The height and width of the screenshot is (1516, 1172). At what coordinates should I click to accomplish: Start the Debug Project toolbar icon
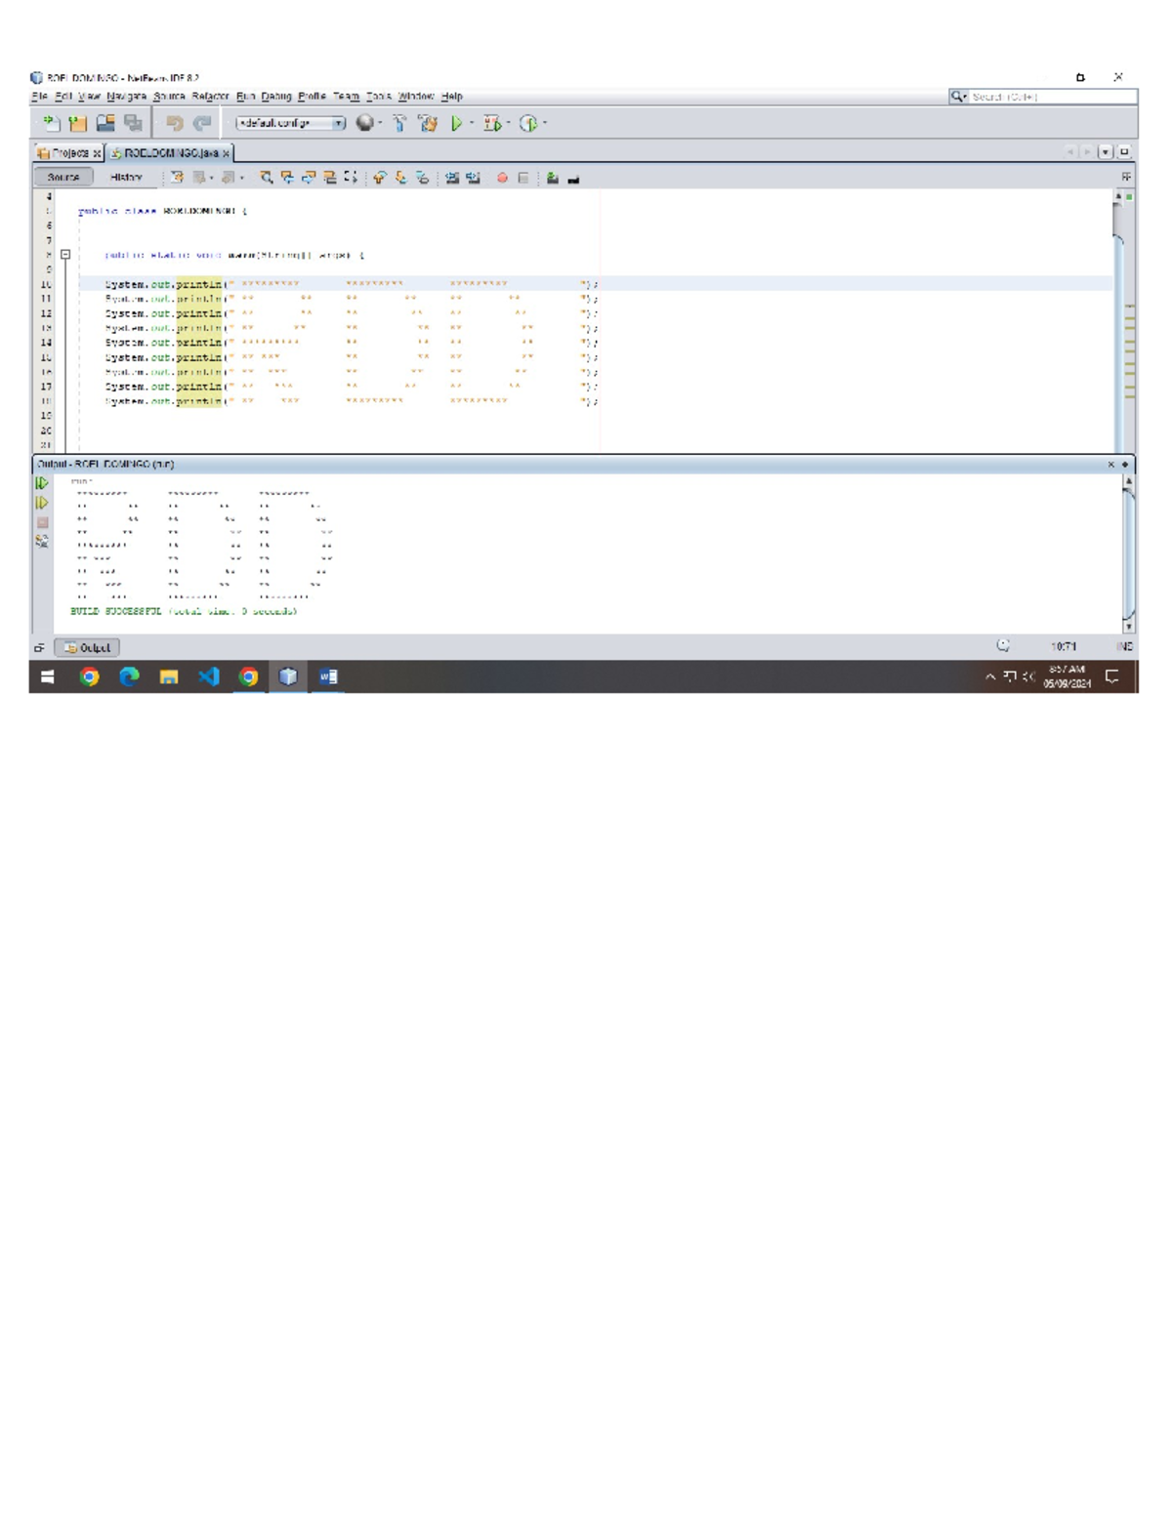pyautogui.click(x=495, y=123)
